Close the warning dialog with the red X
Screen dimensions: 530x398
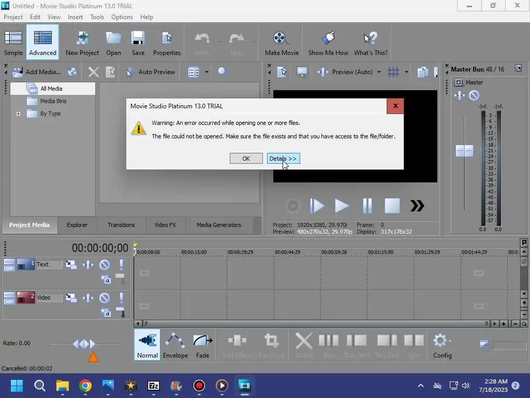[395, 106]
